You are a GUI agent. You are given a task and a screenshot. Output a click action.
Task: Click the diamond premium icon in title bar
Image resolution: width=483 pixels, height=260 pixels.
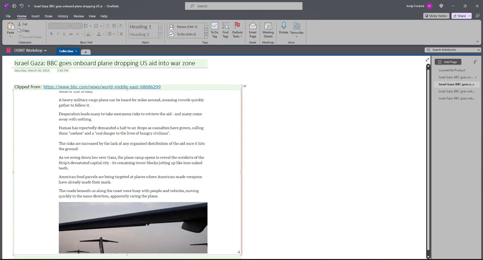[x=441, y=6]
